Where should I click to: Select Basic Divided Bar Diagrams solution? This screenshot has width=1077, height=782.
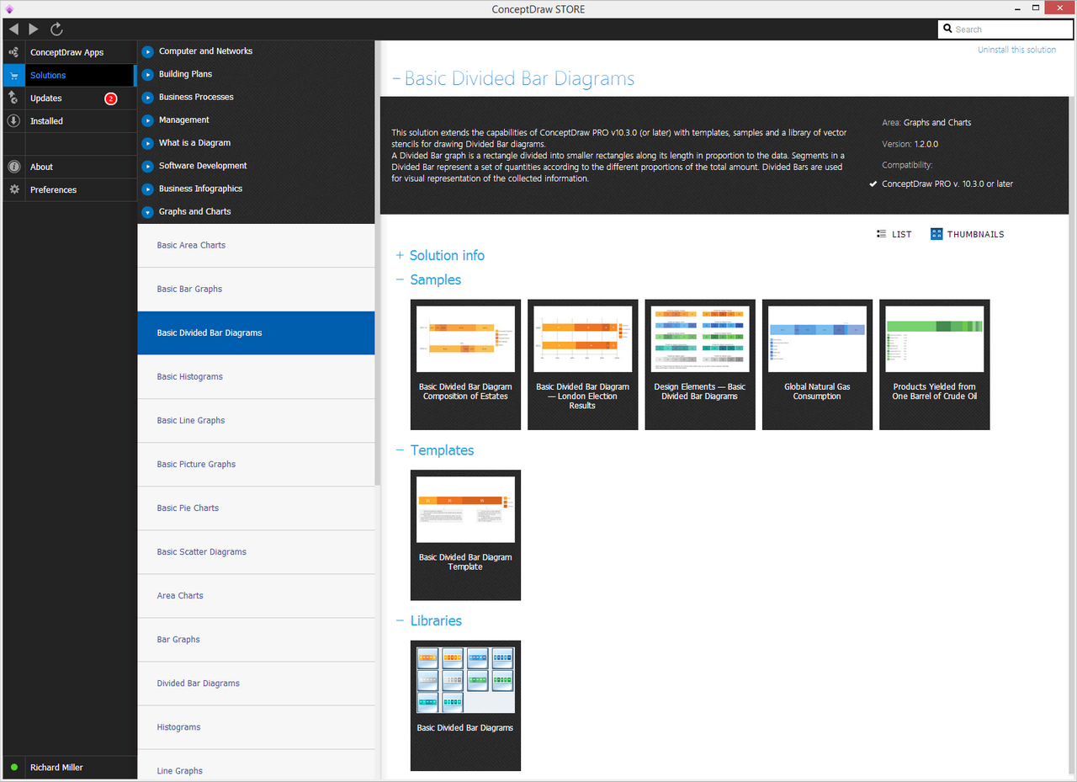256,333
